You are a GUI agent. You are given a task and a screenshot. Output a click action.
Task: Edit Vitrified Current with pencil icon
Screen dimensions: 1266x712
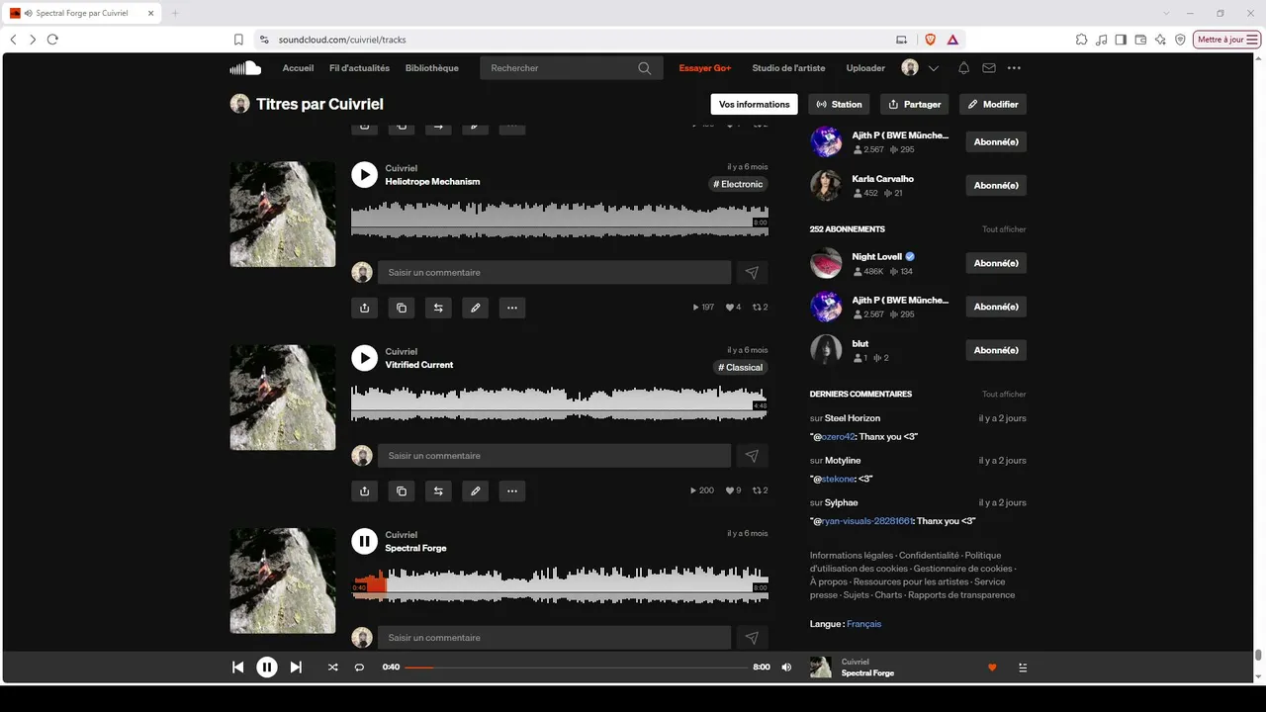pyautogui.click(x=476, y=490)
